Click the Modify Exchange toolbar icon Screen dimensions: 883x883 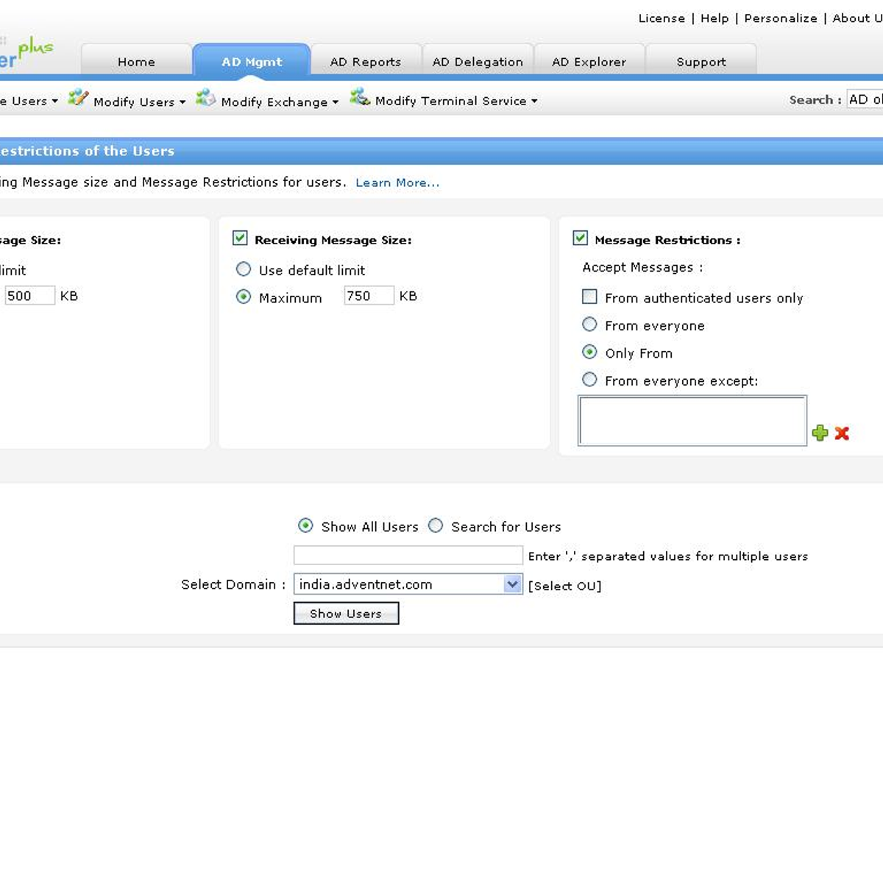tap(205, 98)
